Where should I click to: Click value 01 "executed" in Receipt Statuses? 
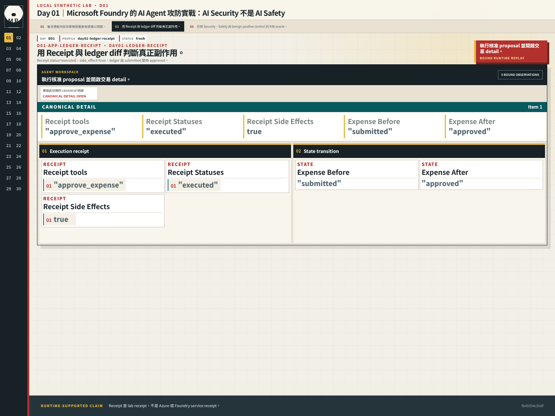[194, 185]
